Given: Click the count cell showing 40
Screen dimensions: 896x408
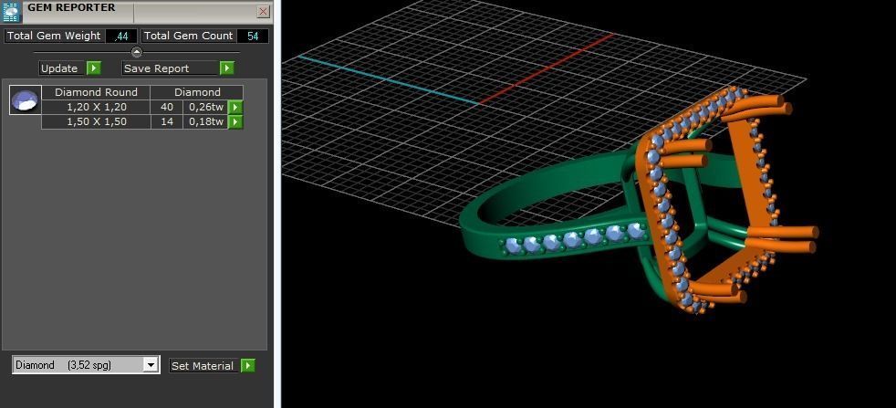Looking at the screenshot, I should 167,107.
